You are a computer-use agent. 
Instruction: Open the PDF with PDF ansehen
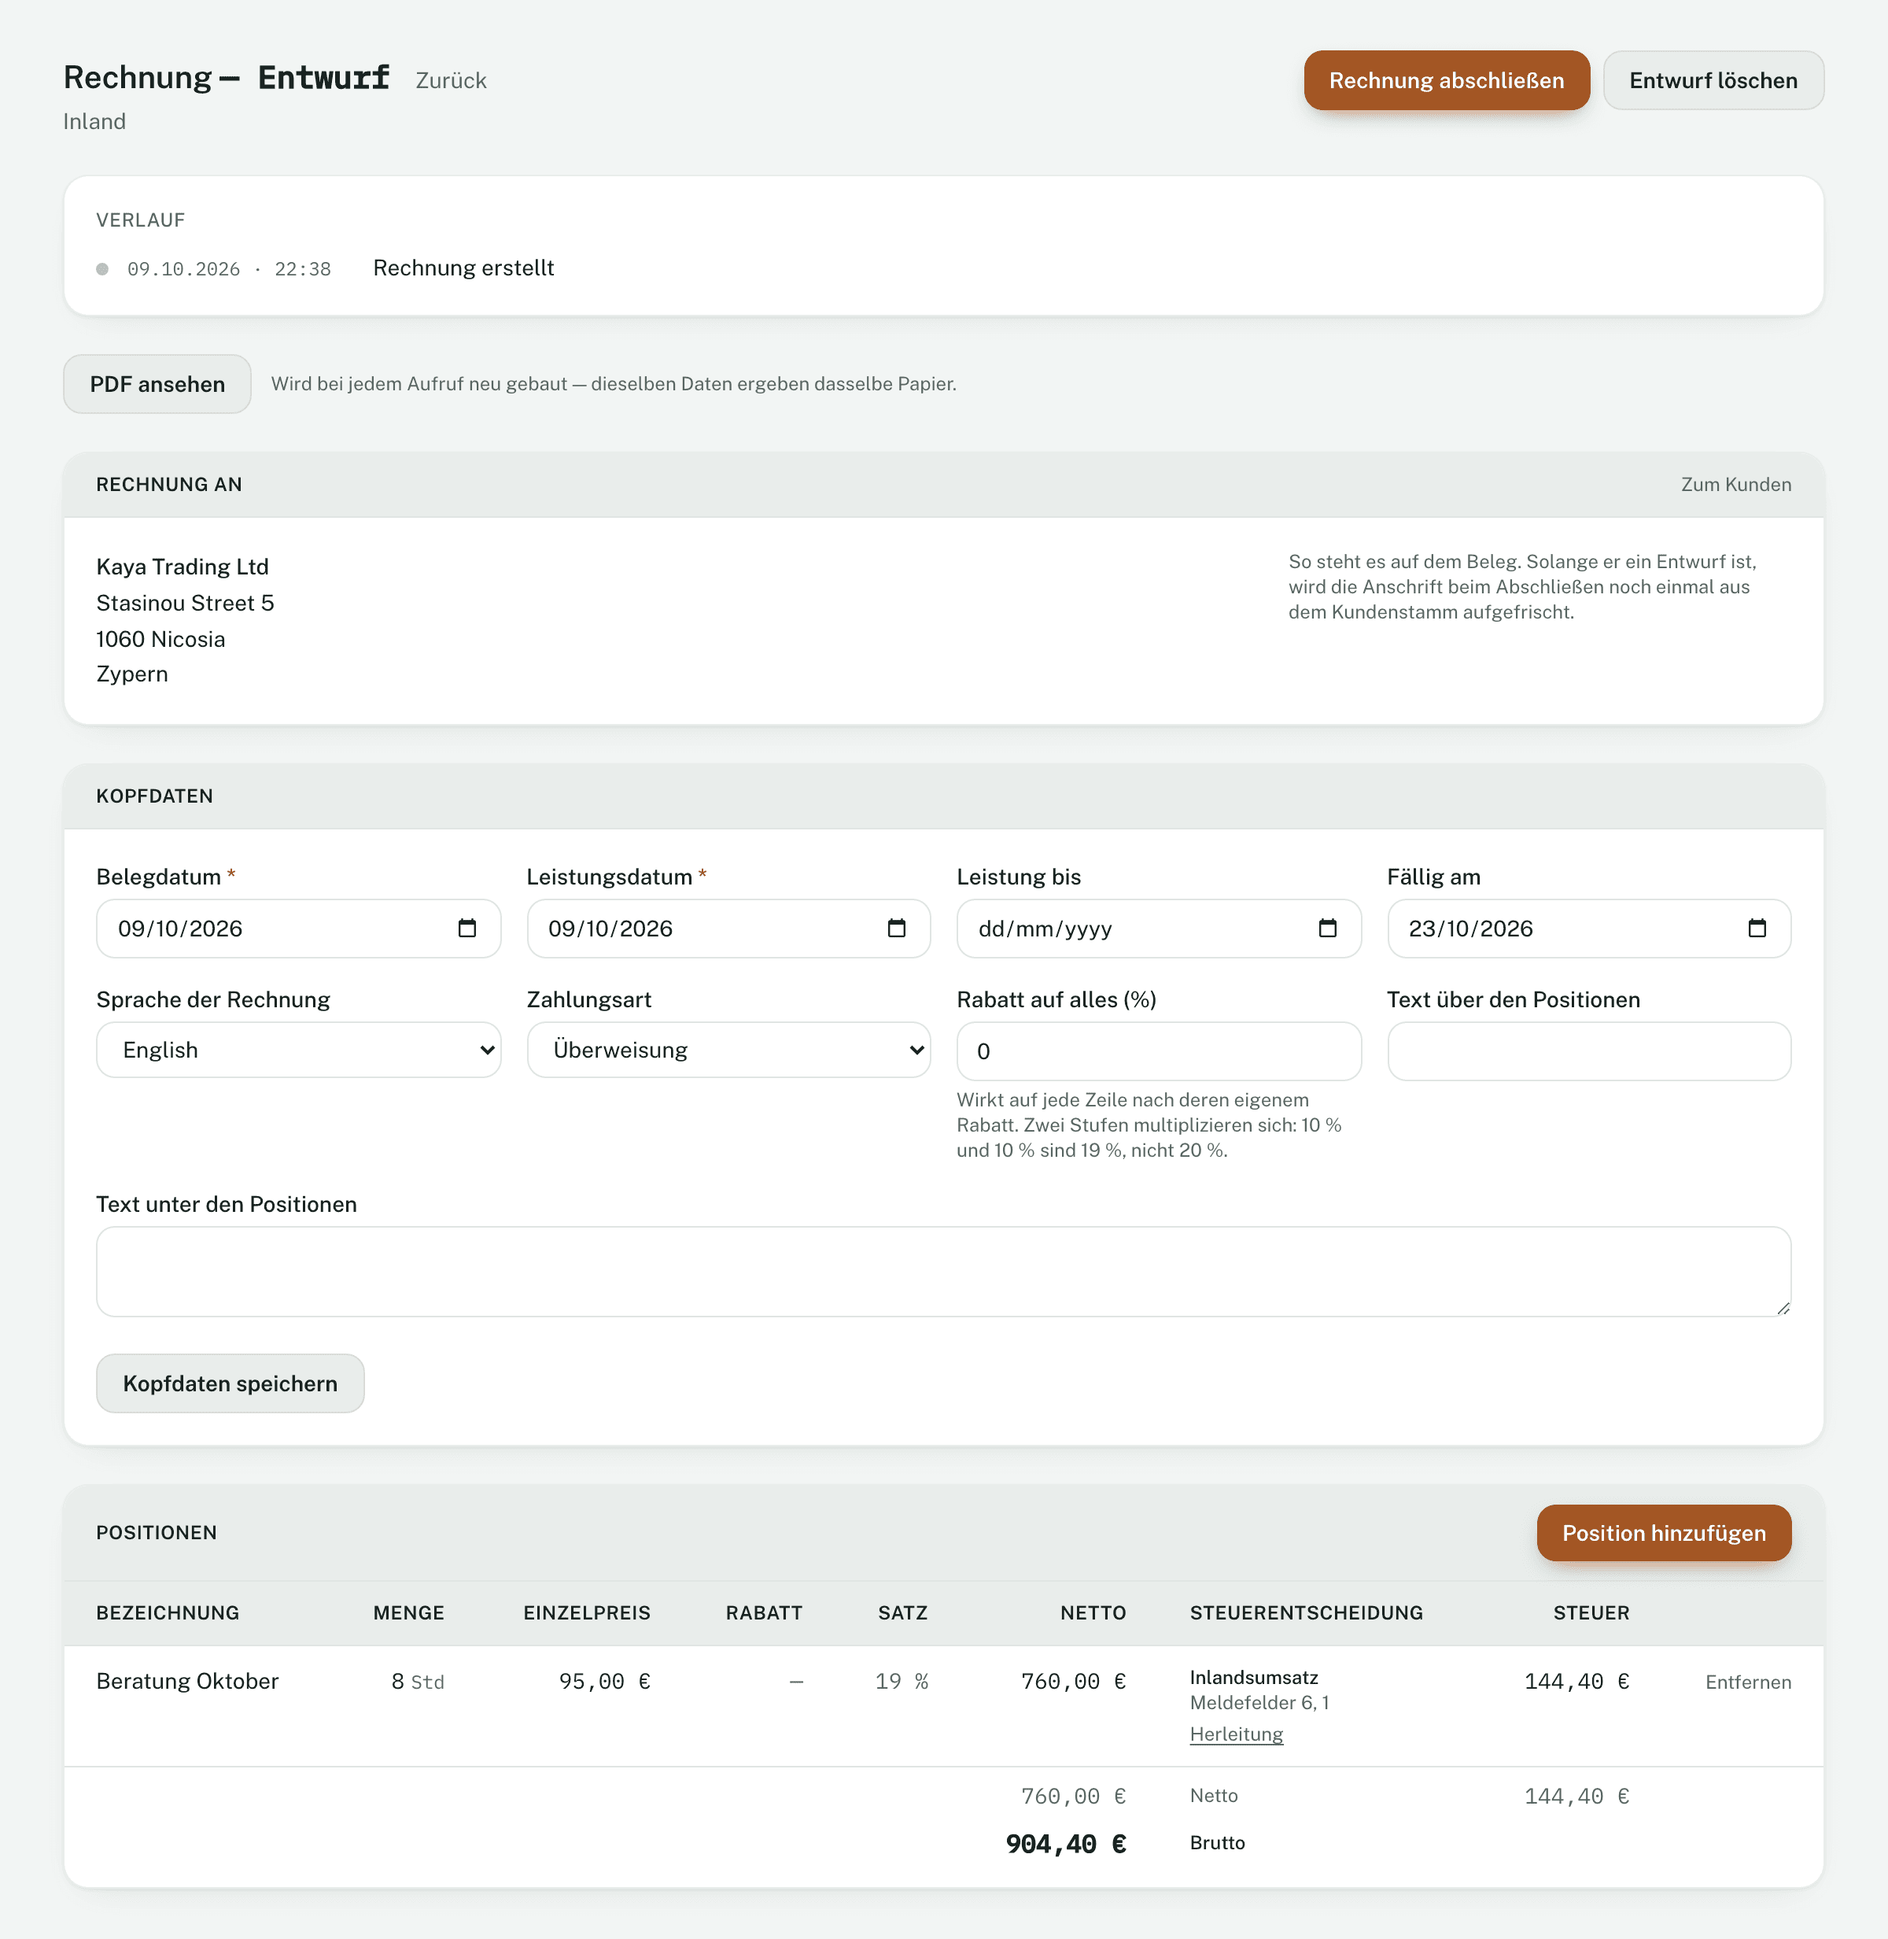[x=157, y=384]
